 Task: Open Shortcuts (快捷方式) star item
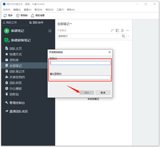tap(14, 54)
